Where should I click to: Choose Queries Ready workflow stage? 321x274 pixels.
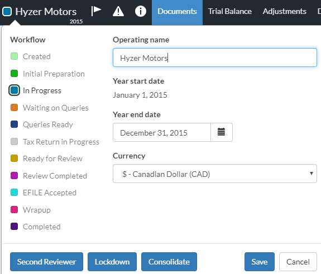point(42,124)
